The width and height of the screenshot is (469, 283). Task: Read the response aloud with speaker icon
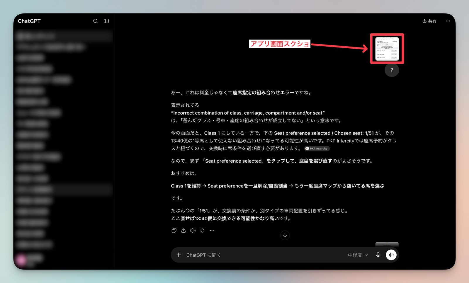pos(193,231)
